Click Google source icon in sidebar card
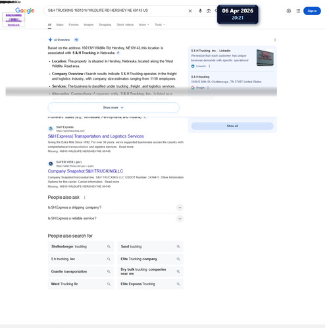Image resolution: width=329 pixels, height=328 pixels. pos(193,88)
